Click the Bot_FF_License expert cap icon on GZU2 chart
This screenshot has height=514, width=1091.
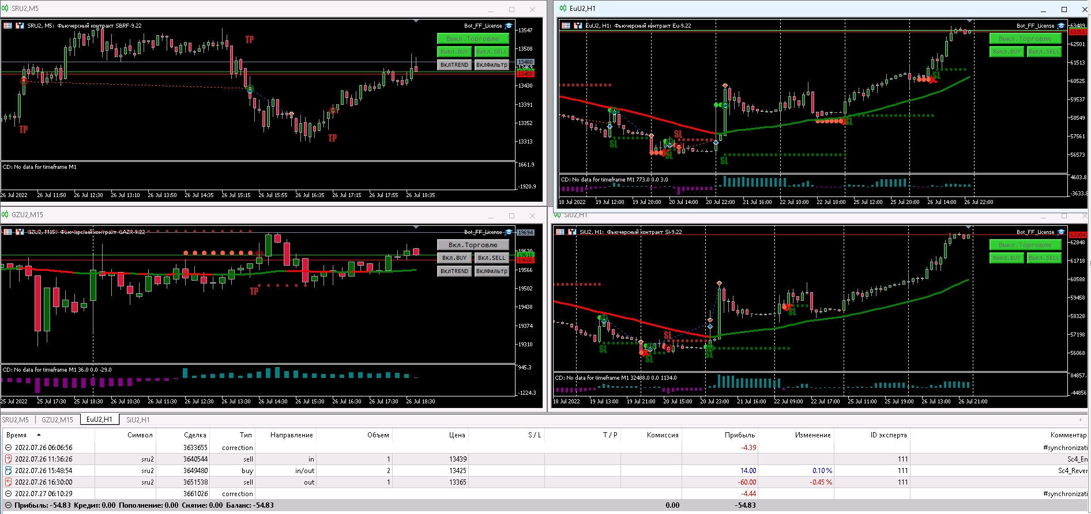point(509,232)
